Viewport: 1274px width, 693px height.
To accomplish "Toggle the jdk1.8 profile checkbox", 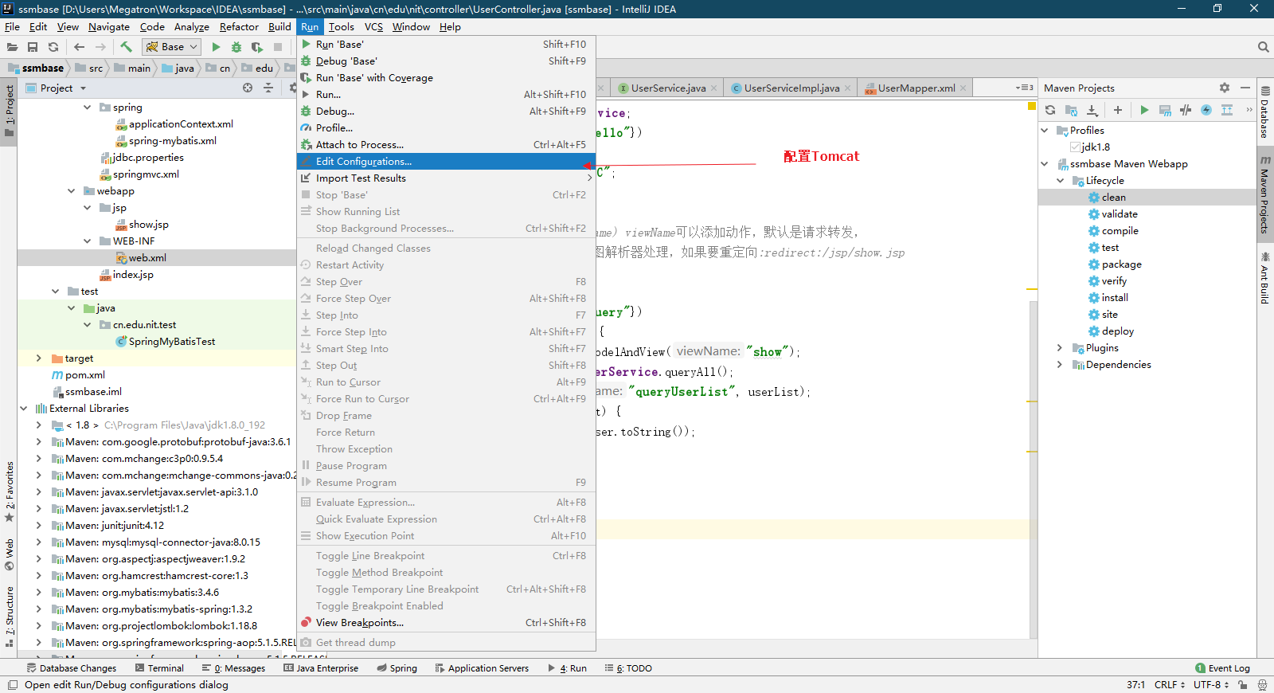I will tap(1075, 147).
